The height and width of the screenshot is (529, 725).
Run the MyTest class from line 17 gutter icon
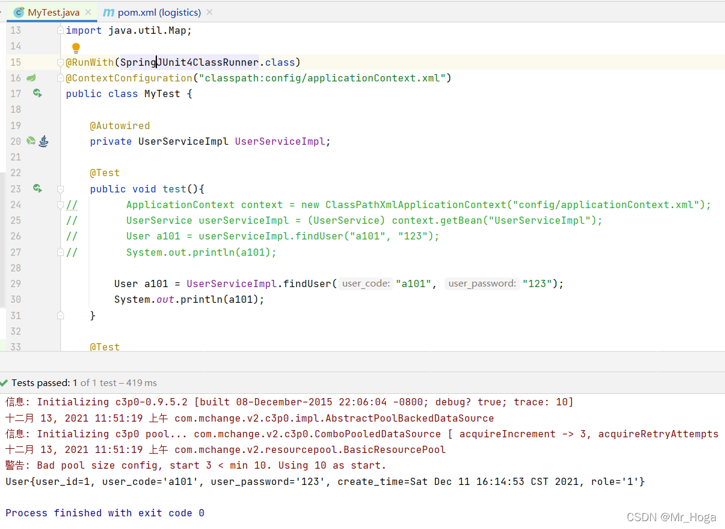tap(37, 93)
